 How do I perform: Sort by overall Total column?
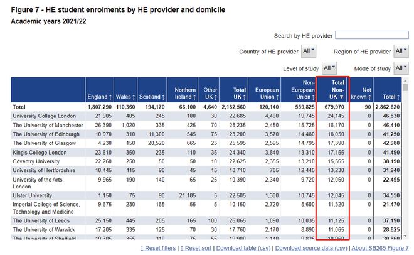391,97
